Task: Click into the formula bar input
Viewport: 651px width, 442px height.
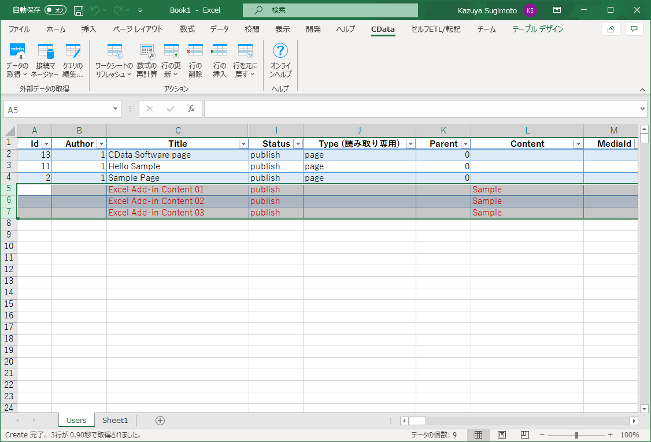Action: [421, 109]
